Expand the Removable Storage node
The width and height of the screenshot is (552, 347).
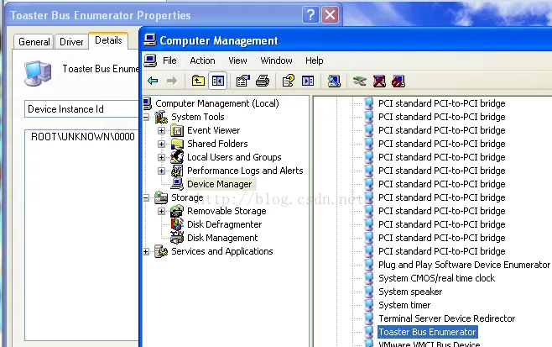click(162, 211)
